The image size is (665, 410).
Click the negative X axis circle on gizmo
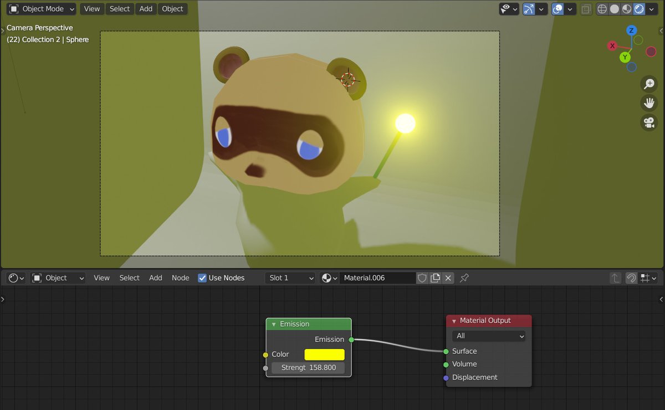651,52
